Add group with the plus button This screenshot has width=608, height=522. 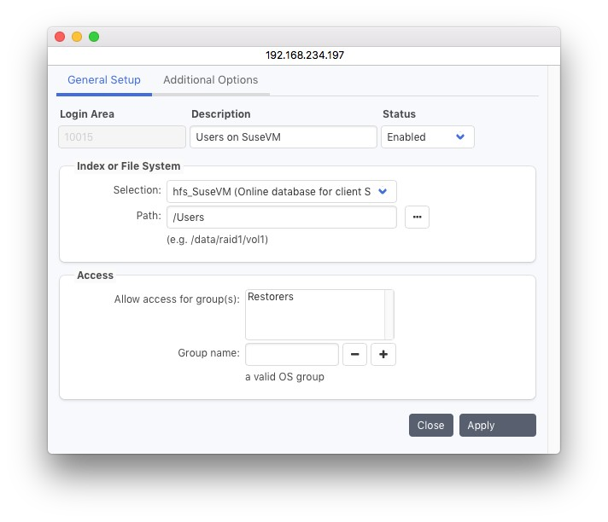pyautogui.click(x=383, y=354)
